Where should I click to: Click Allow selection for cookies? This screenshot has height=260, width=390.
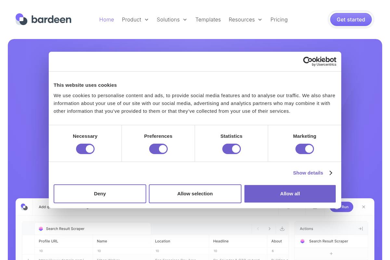click(195, 194)
